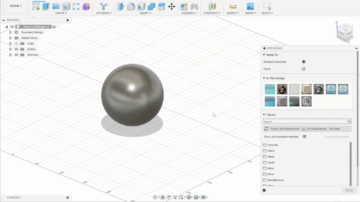360x202 pixels.
Task: Click the Insert image icon
Action: tap(250, 6)
